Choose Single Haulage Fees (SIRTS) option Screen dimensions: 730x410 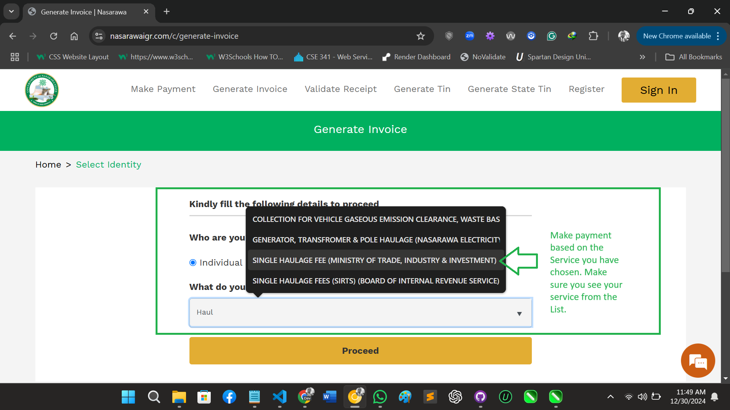coord(376,281)
